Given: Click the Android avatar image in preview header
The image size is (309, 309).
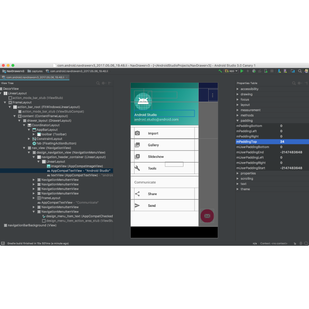Looking at the screenshot, I should point(143,101).
